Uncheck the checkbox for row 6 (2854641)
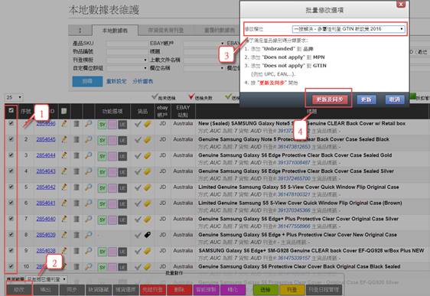This screenshot has width=430, height=296. coord(11,203)
